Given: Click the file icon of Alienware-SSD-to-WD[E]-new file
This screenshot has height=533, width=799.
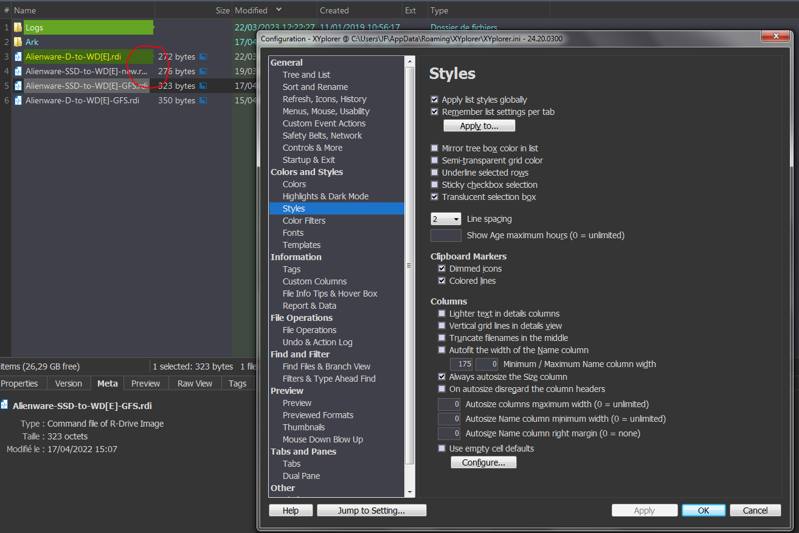Looking at the screenshot, I should tap(18, 71).
